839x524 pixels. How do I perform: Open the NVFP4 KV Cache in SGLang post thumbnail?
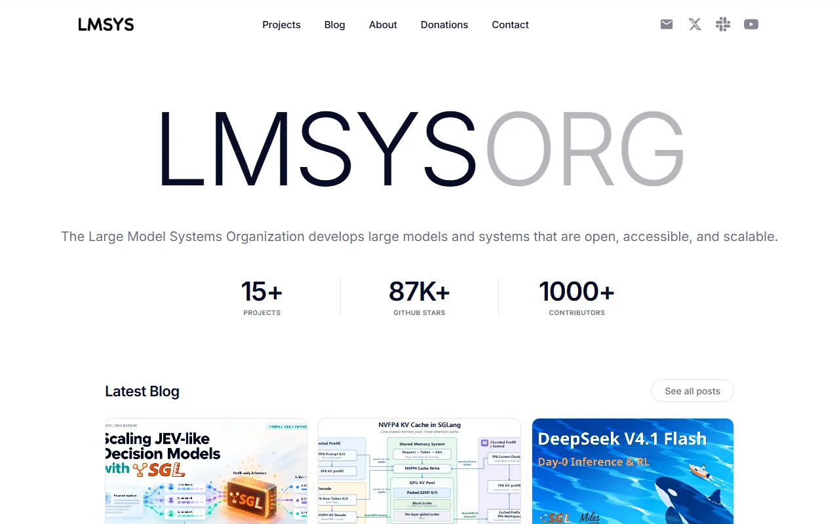click(419, 471)
